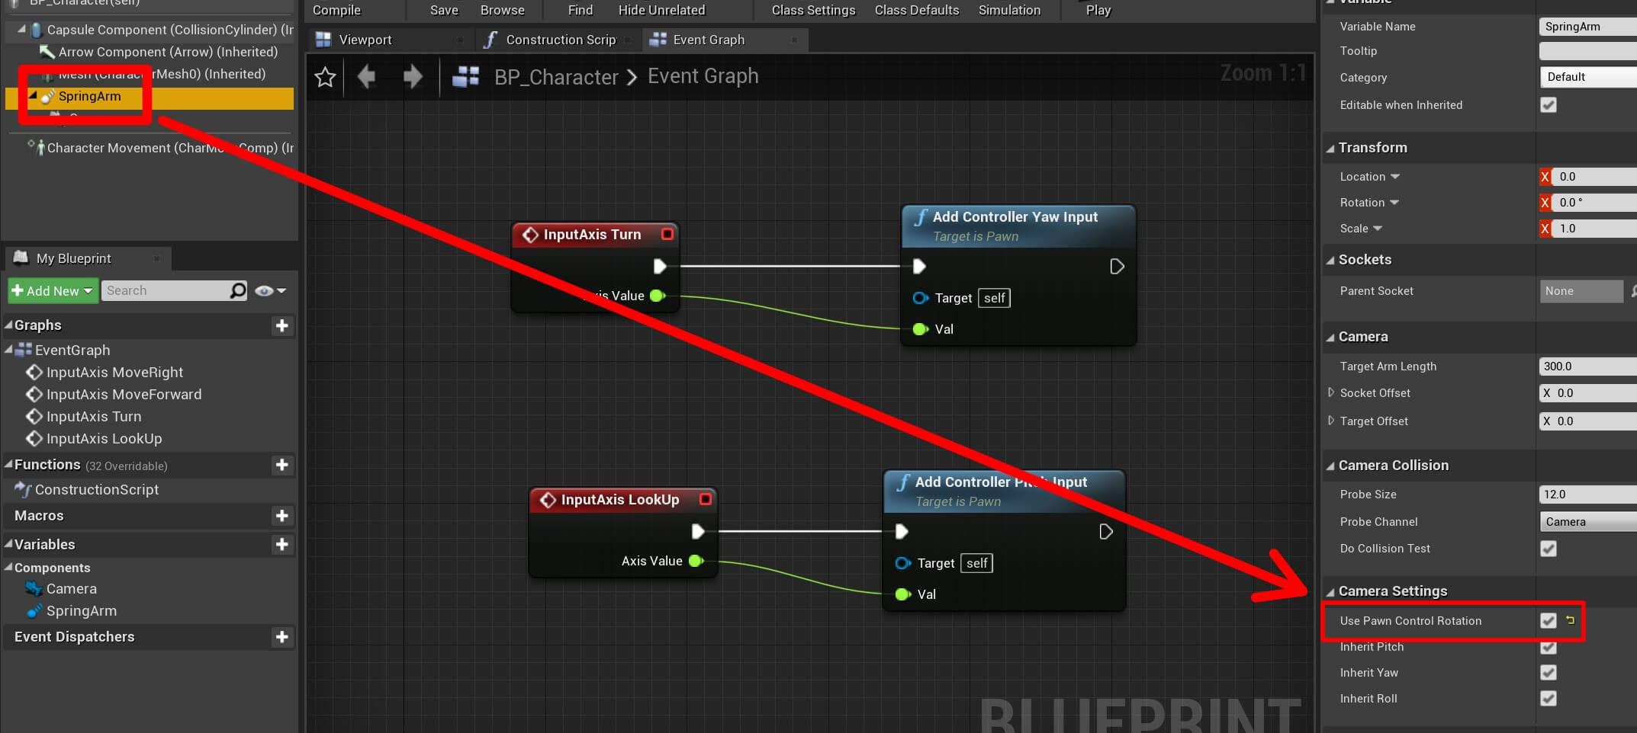This screenshot has width=1637, height=733.
Task: Click the InputAxis LookUp node event icon
Action: [x=548, y=500]
